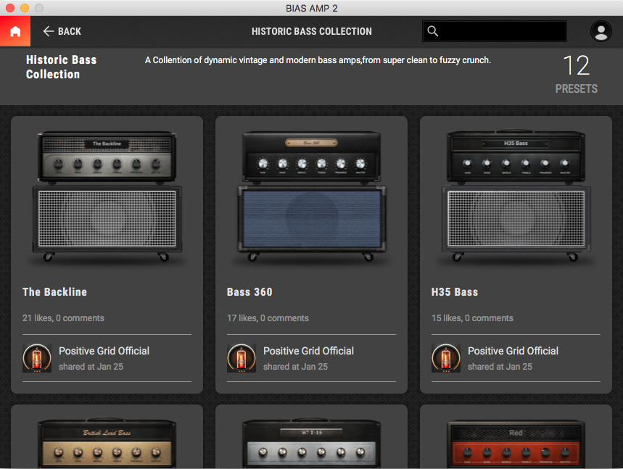Open the H35 Bass amp thumbnail
623x469 pixels.
516,197
